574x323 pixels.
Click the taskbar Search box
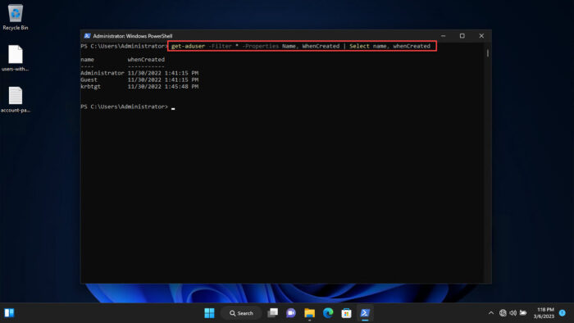241,313
